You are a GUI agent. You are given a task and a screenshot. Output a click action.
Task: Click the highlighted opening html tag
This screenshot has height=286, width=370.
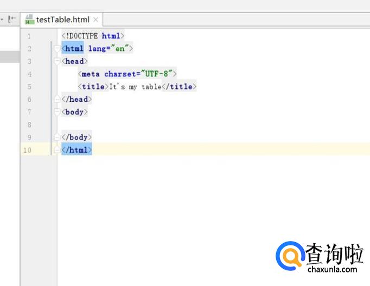click(73, 49)
